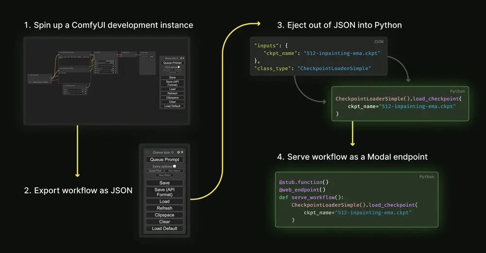
Task: Enable Extra options checkbox in enlarged step 2 panel
Action: click(x=174, y=166)
